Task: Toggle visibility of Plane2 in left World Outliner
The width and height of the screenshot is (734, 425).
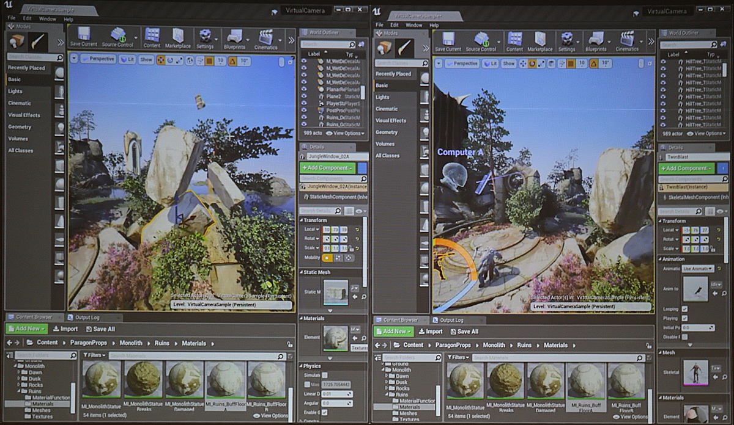Action: 304,96
